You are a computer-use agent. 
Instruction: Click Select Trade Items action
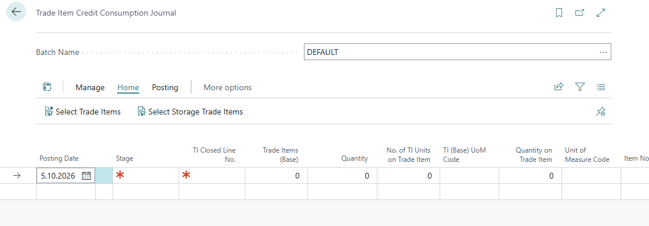(x=83, y=112)
